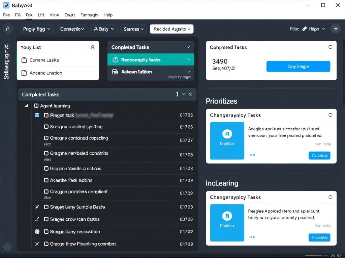
Task: Click the vertical sidebar label tab
Action: (6, 62)
